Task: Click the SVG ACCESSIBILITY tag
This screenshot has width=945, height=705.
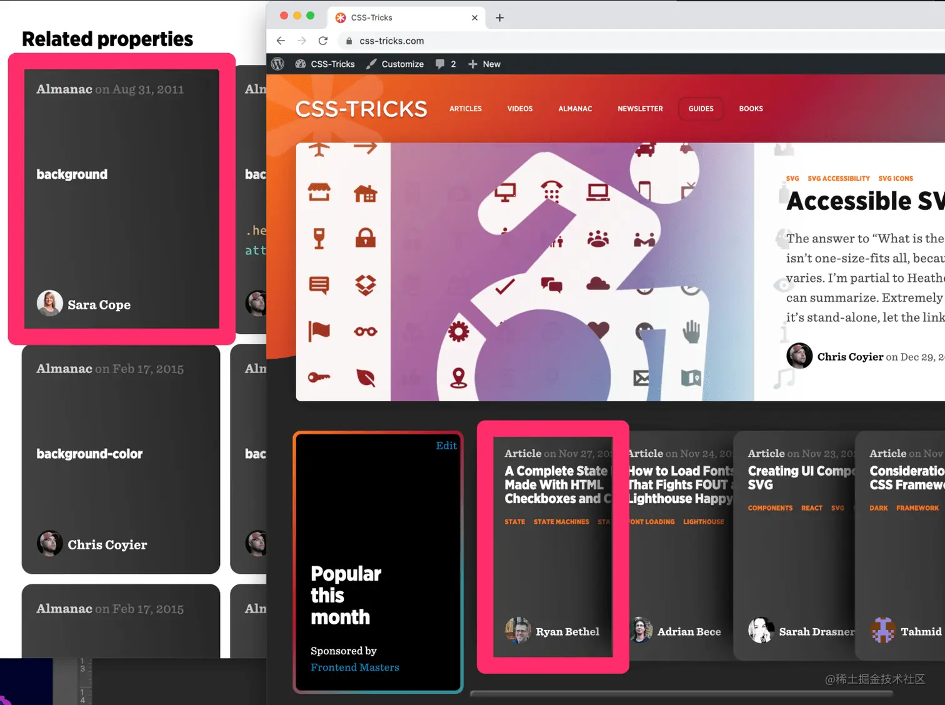Action: 839,179
